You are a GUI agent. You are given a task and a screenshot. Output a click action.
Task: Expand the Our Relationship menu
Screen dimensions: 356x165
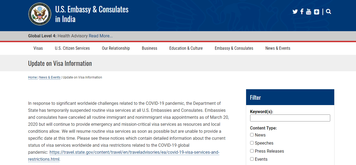116,48
